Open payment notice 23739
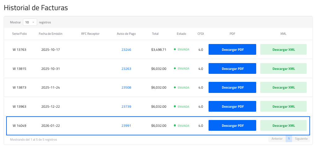The image size is (315, 148). tap(126, 107)
